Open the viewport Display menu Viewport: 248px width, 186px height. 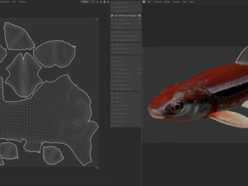coord(167,2)
